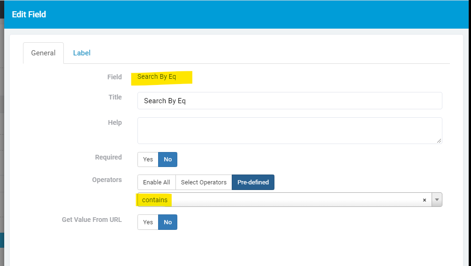The image size is (471, 266).
Task: Click into the Help text area
Action: (289, 130)
